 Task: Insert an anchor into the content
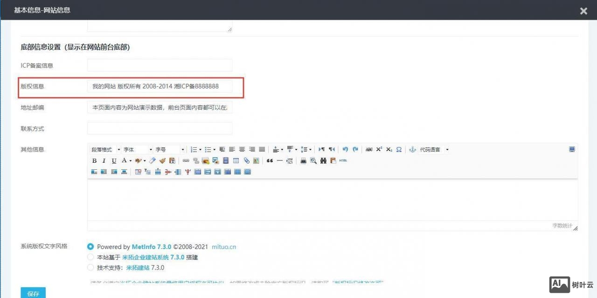click(413, 149)
